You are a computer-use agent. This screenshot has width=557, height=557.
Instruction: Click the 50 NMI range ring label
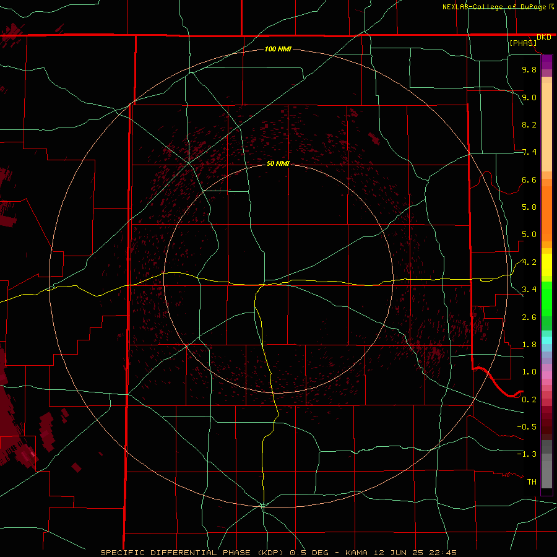(x=278, y=163)
